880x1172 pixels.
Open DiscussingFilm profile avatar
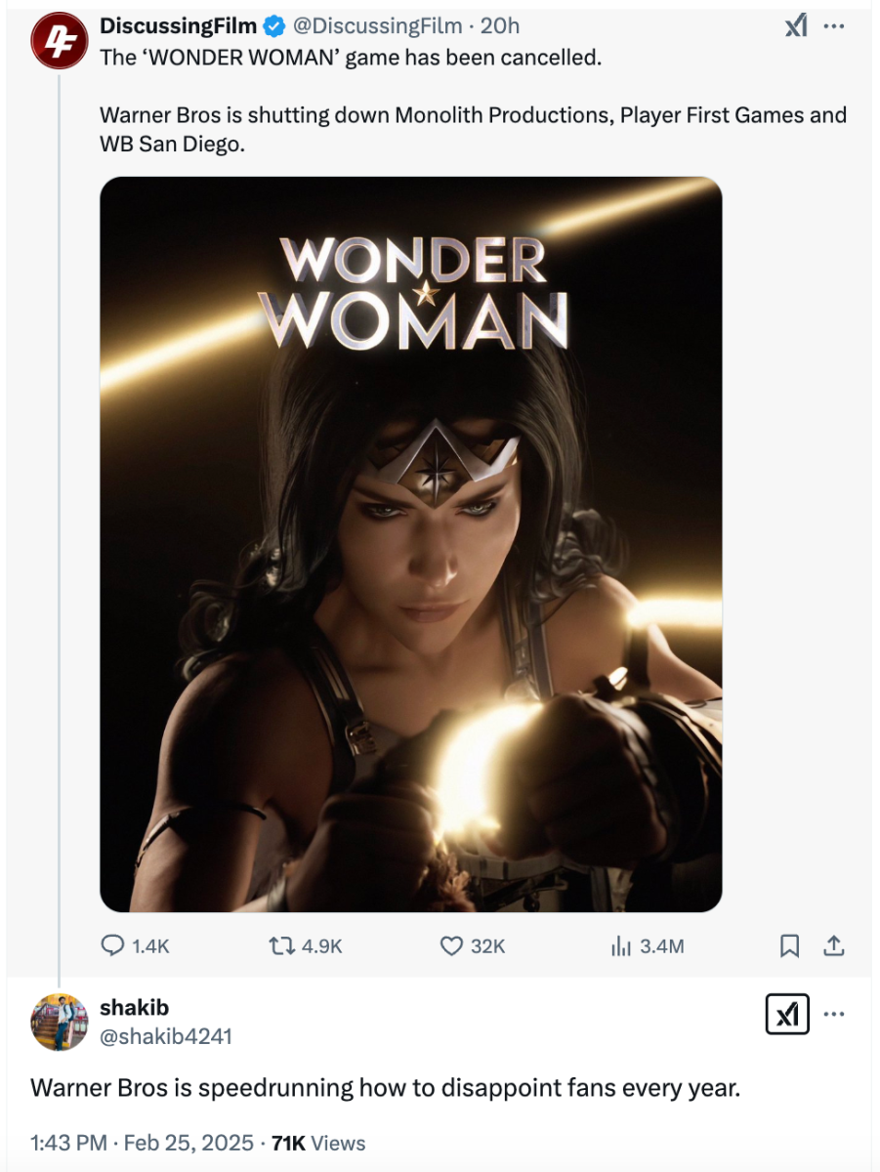tap(59, 40)
